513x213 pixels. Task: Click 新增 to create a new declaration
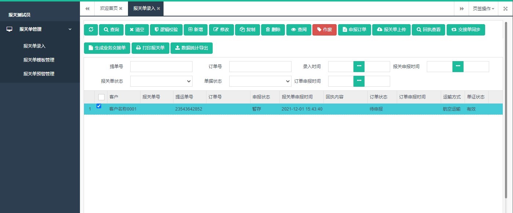tap(195, 30)
